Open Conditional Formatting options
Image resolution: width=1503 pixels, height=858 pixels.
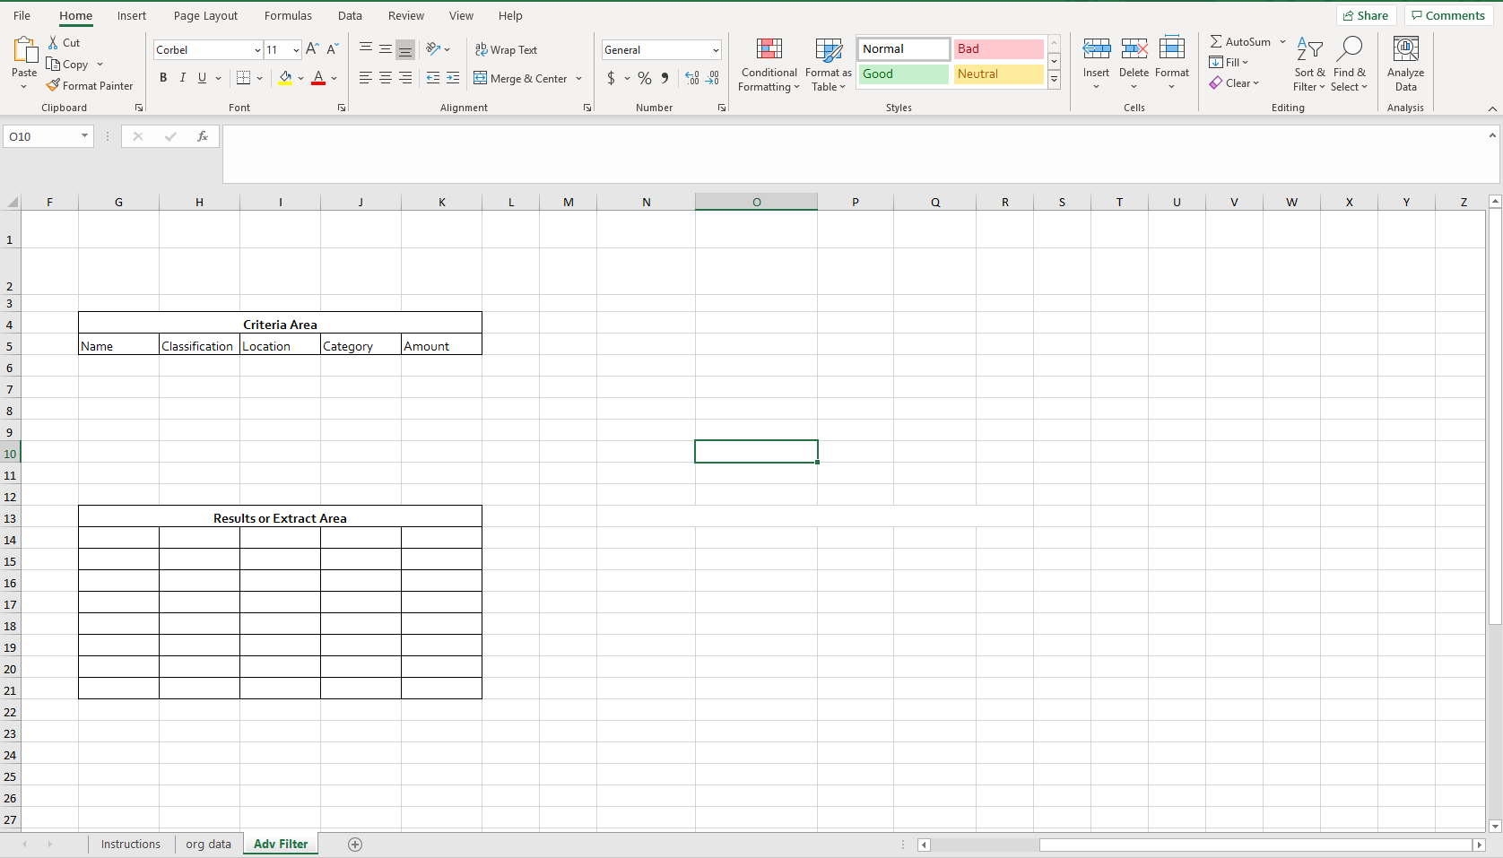point(769,65)
